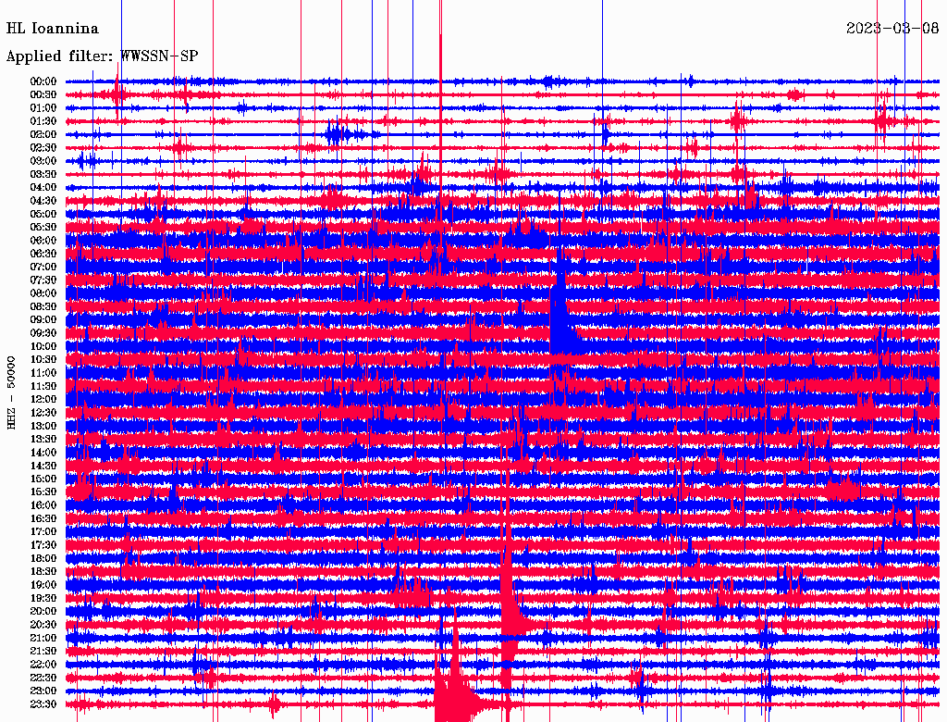The width and height of the screenshot is (947, 722).
Task: Choose the 19:00 time label
Action: pyautogui.click(x=43, y=585)
